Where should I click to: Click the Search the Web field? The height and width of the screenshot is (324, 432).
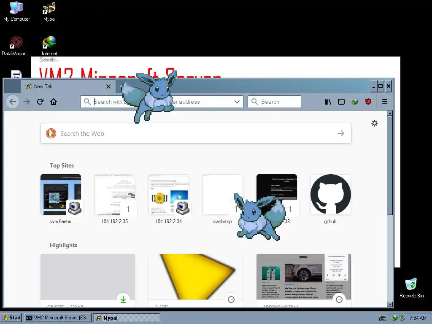pos(196,133)
